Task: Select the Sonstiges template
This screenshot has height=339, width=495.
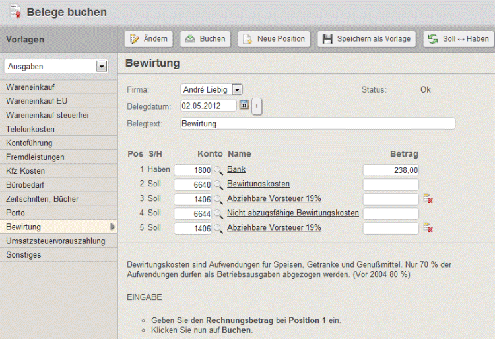Action: pyautogui.click(x=59, y=254)
